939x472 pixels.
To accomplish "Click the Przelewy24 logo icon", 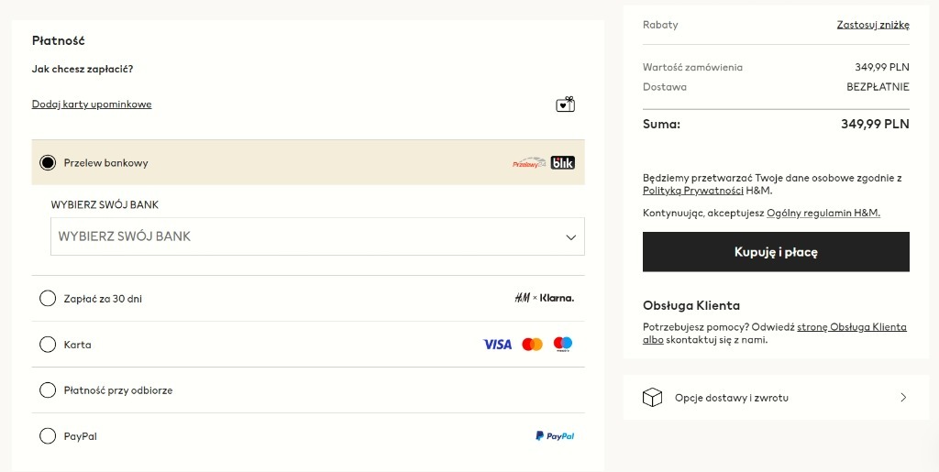I will coord(529,163).
